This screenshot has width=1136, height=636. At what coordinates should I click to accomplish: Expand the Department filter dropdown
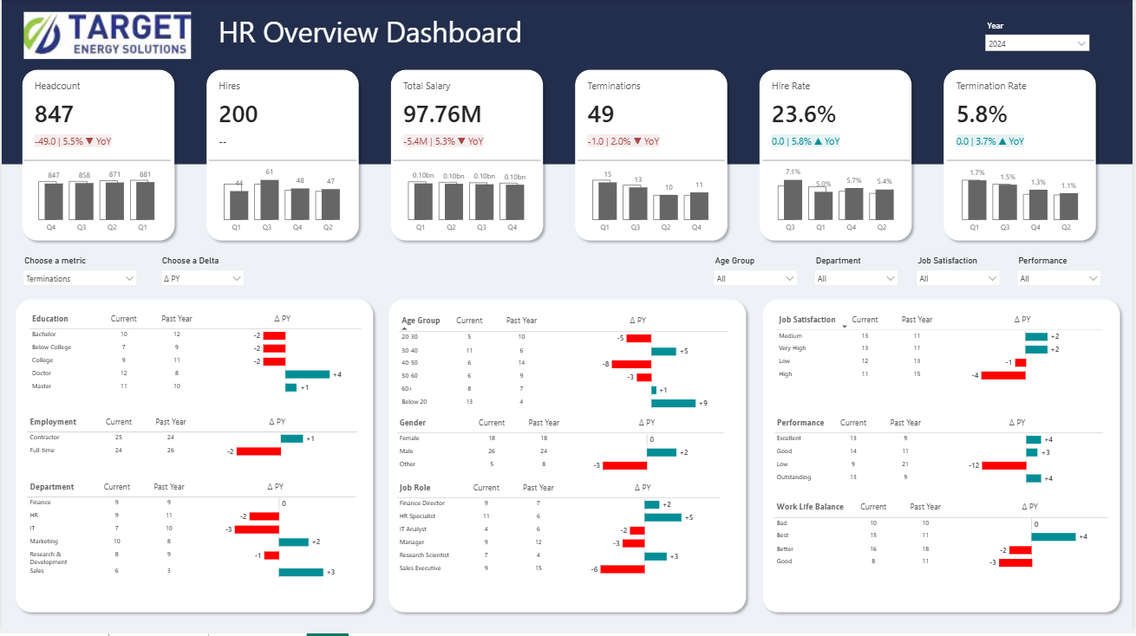click(856, 278)
